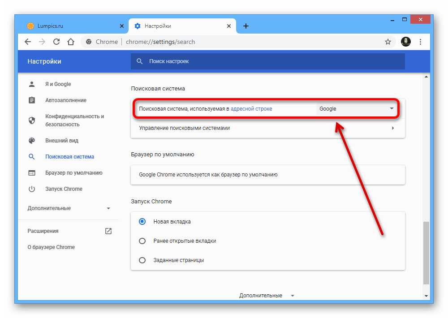448x318 pixels.
Task: Click the palette icon for Внешний вид
Action: pos(32,140)
